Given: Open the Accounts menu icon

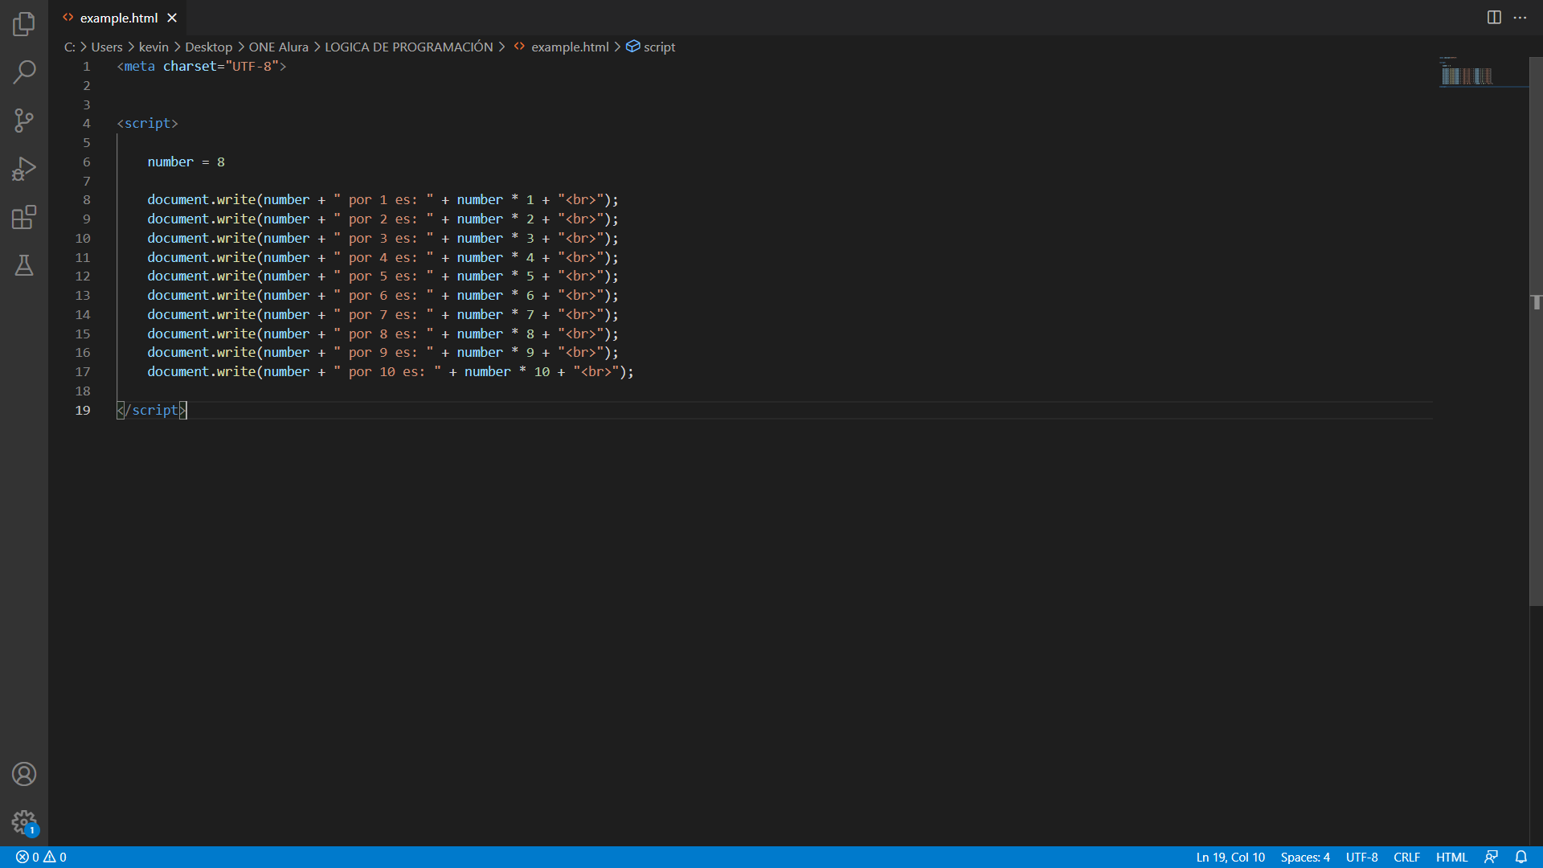Looking at the screenshot, I should (24, 774).
